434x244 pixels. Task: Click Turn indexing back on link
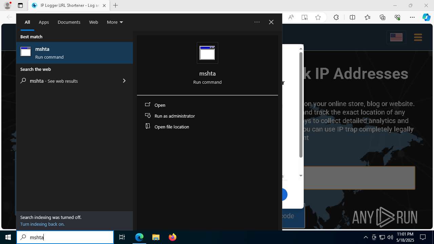tap(42, 224)
